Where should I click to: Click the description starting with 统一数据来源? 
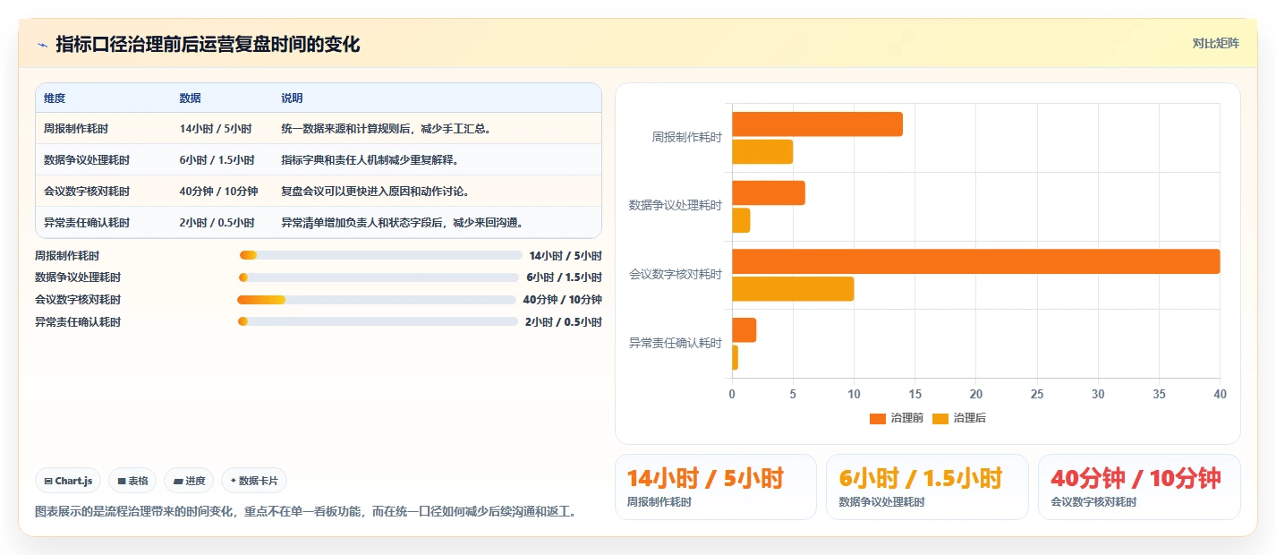pos(387,129)
